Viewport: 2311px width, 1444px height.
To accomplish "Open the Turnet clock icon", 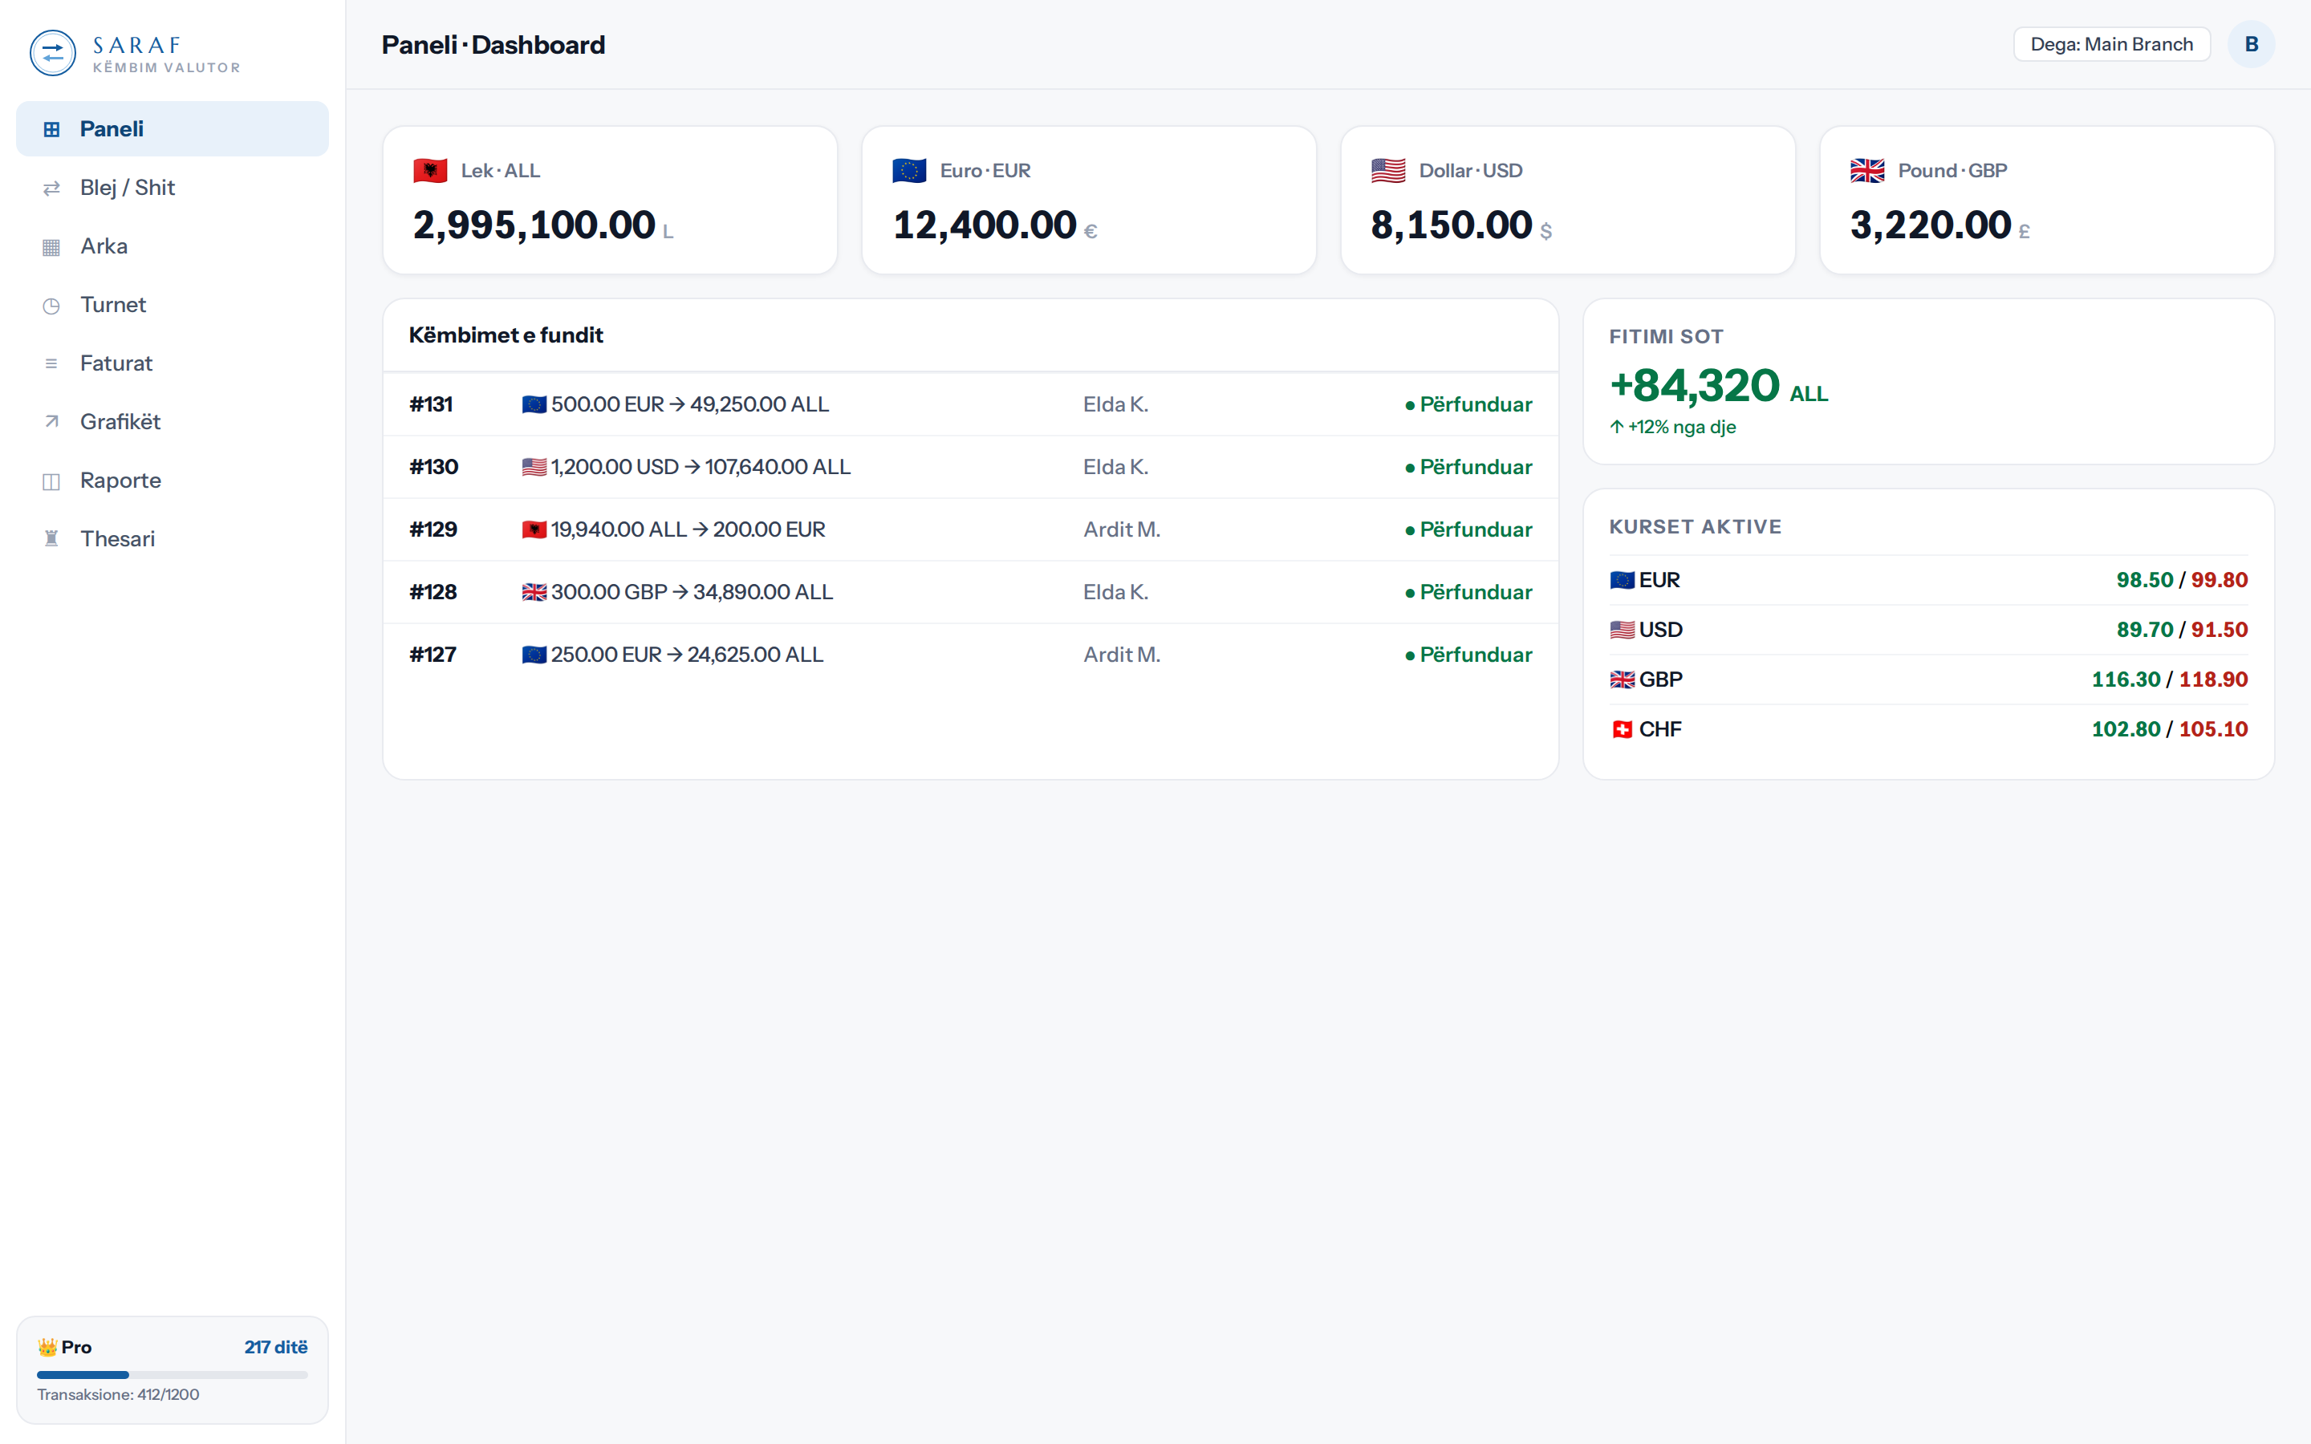I will (51, 305).
